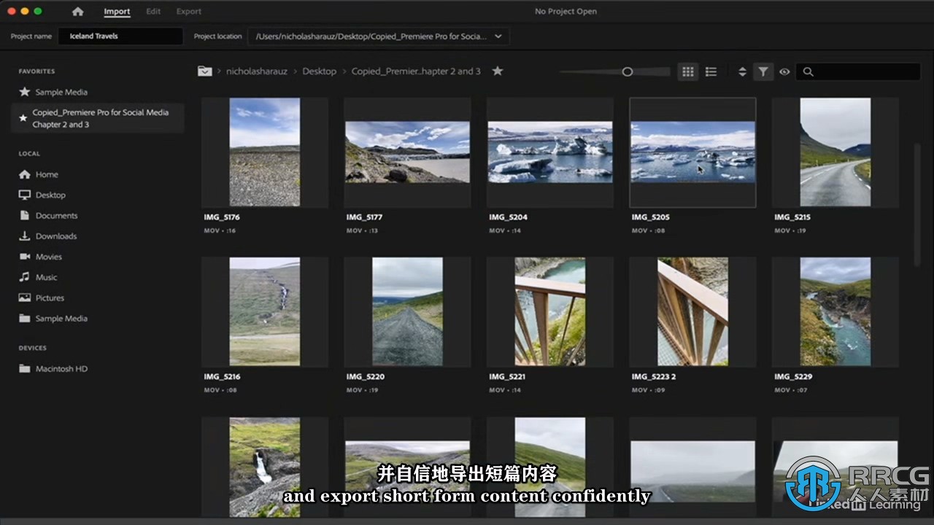
Task: Open the file type filter
Action: [763, 71]
